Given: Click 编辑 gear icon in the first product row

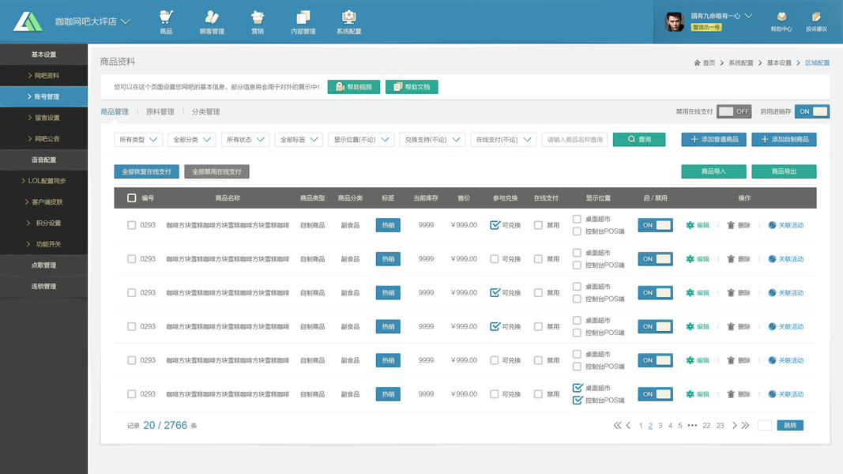Looking at the screenshot, I should 690,225.
